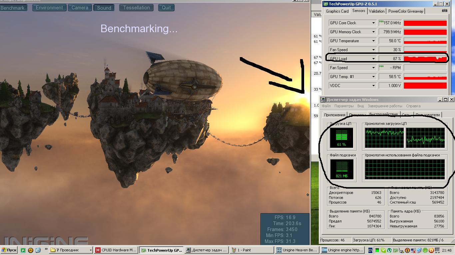Toggle the Sound button in Heaven

(x=104, y=8)
